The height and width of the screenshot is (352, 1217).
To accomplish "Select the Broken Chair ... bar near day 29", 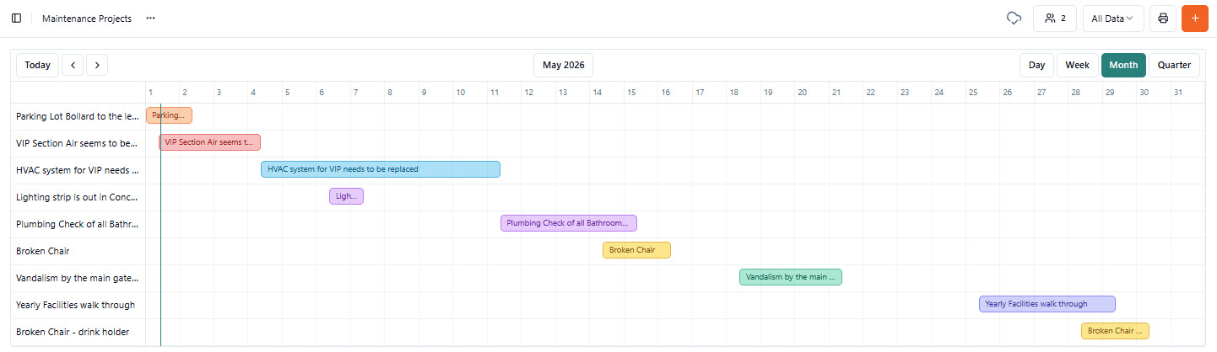I will pos(1115,331).
